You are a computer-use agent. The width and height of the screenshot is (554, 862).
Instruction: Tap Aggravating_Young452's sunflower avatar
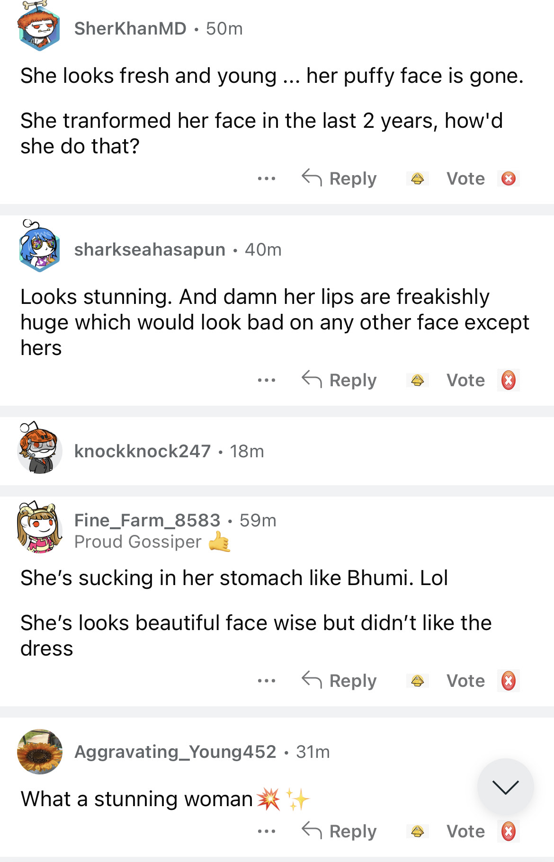pos(40,752)
